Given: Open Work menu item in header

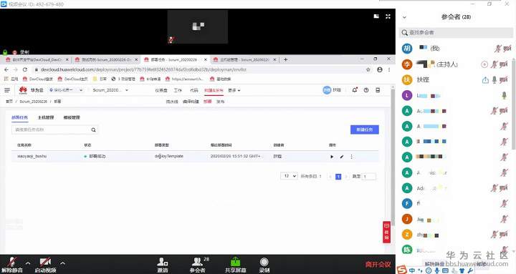Looking at the screenshot, I should (178, 90).
